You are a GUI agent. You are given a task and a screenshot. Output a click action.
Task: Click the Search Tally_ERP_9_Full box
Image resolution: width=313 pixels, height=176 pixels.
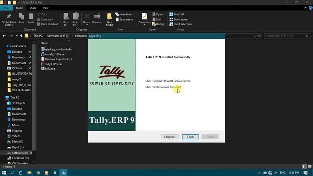287,36
